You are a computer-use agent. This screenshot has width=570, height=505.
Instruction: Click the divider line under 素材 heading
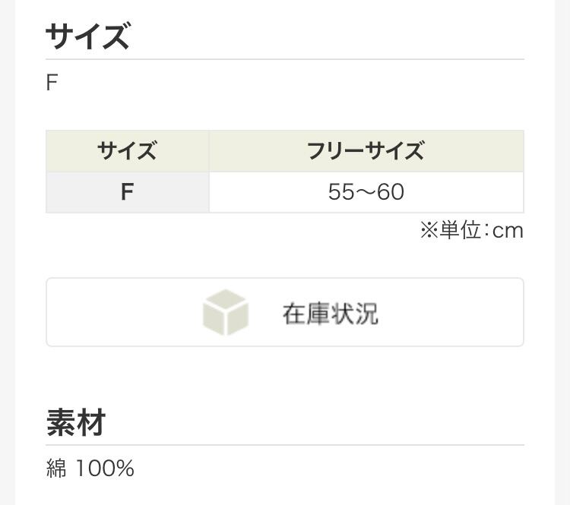285,445
